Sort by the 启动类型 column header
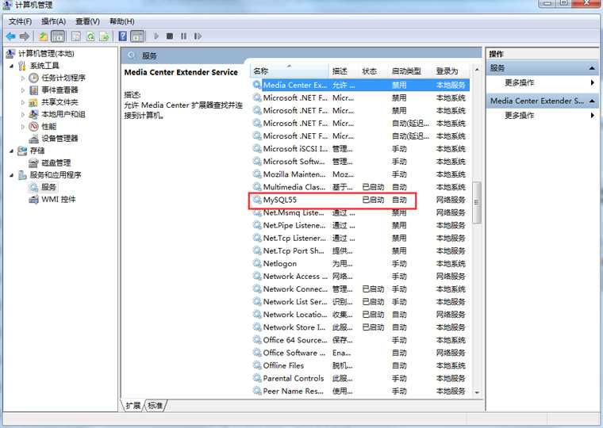 point(409,71)
